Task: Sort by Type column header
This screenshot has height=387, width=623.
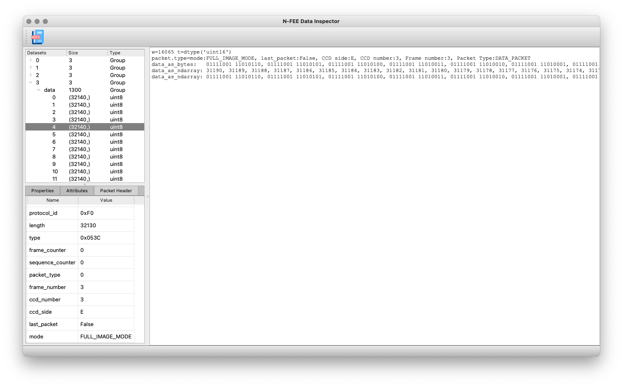Action: click(126, 53)
